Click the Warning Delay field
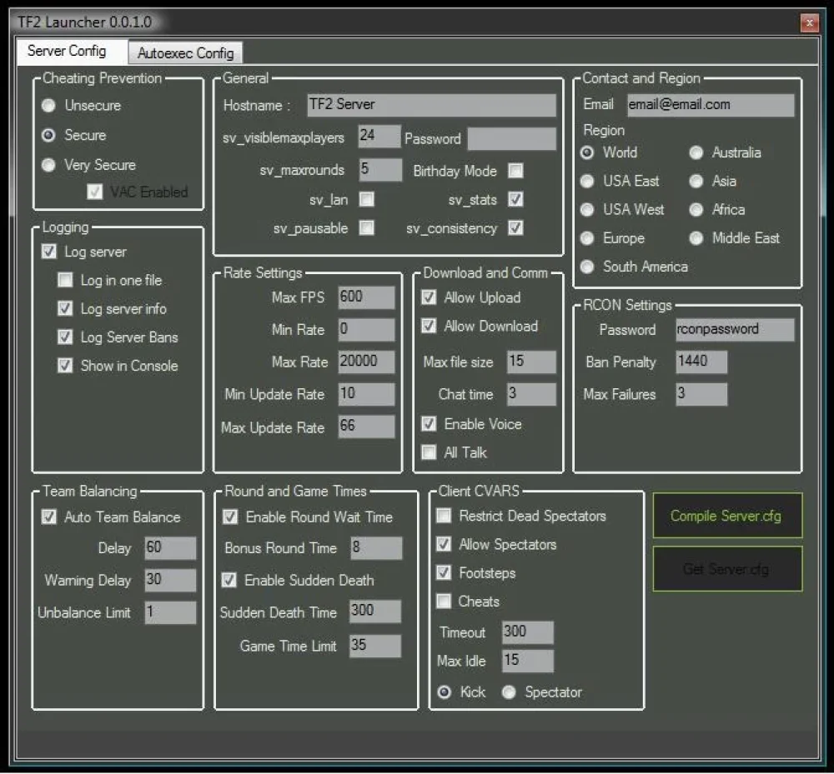The width and height of the screenshot is (834, 774). tap(170, 580)
